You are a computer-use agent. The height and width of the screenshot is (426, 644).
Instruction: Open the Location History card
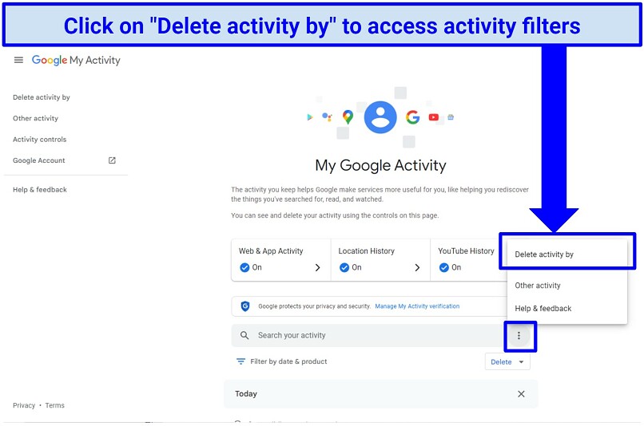(x=380, y=259)
